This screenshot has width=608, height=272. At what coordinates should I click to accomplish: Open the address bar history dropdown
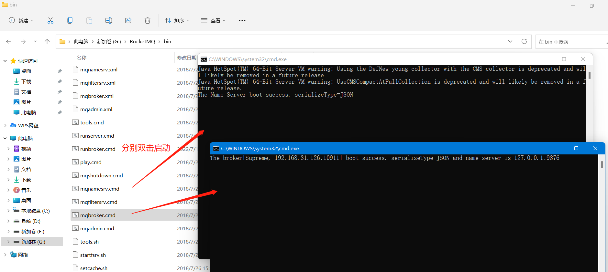510,41
